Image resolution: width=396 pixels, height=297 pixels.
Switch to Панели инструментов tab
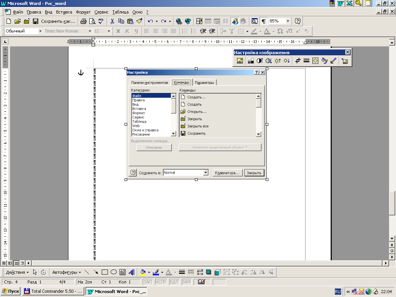tap(150, 83)
